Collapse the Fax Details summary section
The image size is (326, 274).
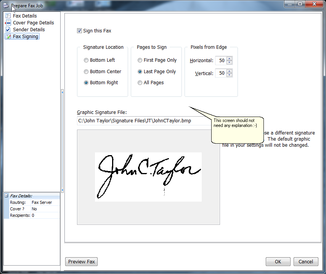tap(6, 196)
